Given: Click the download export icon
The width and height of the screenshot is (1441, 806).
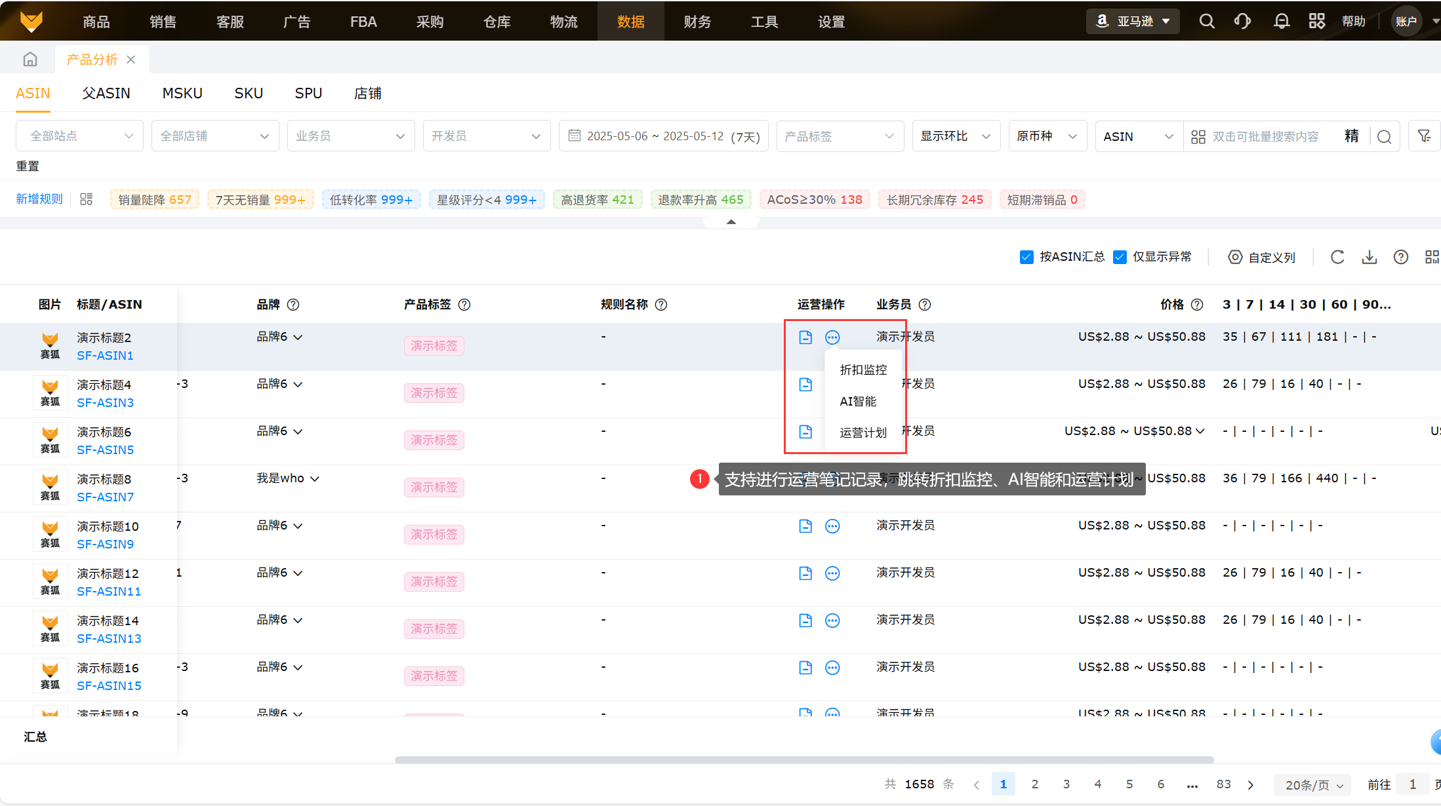Looking at the screenshot, I should click(1369, 257).
